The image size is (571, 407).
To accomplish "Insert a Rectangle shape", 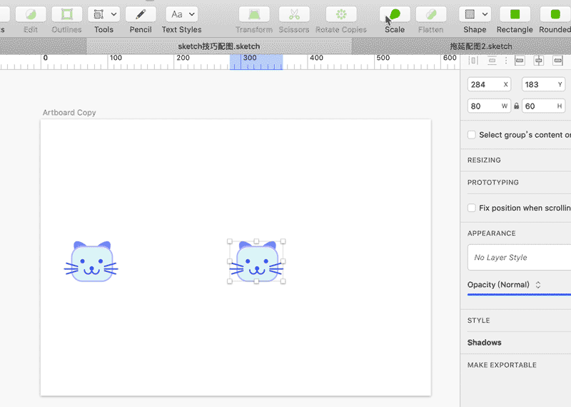I will pos(514,14).
